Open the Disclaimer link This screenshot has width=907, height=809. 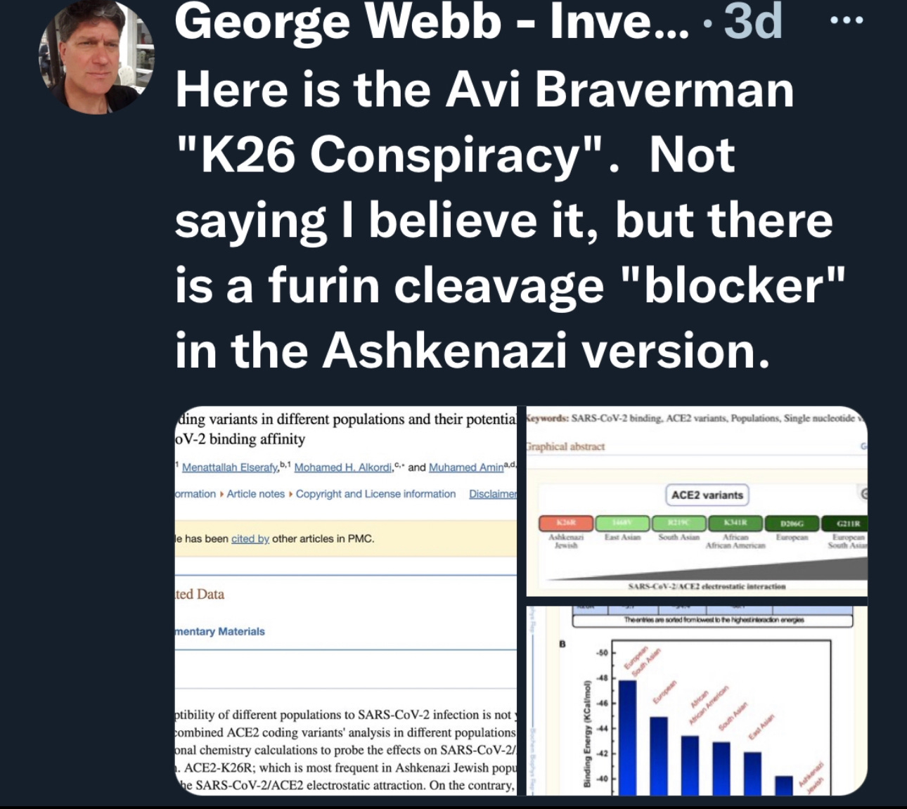tap(493, 494)
